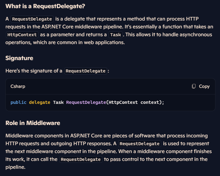Click the Signature heading
The width and height of the screenshot is (220, 176).
click(19, 58)
